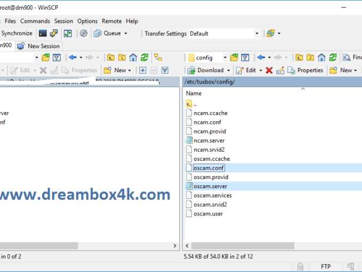The height and width of the screenshot is (272, 362).
Task: Click local select-all checkmark icon
Action: (165, 70)
